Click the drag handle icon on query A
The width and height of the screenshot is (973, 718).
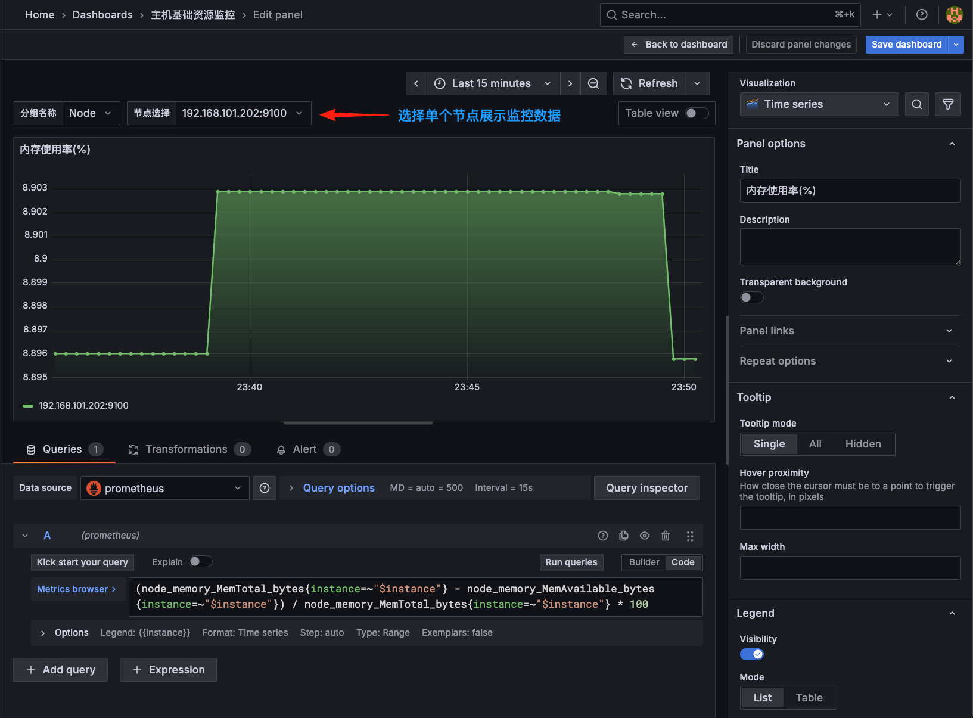tap(690, 536)
